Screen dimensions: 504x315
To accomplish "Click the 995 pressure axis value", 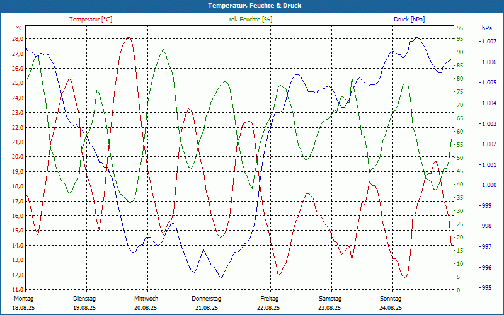I will 486,288.
